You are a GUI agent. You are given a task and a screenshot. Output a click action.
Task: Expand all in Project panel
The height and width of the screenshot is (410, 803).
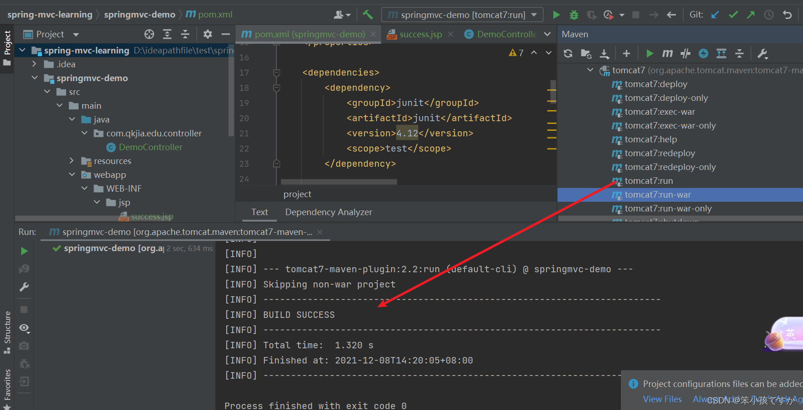coord(167,34)
